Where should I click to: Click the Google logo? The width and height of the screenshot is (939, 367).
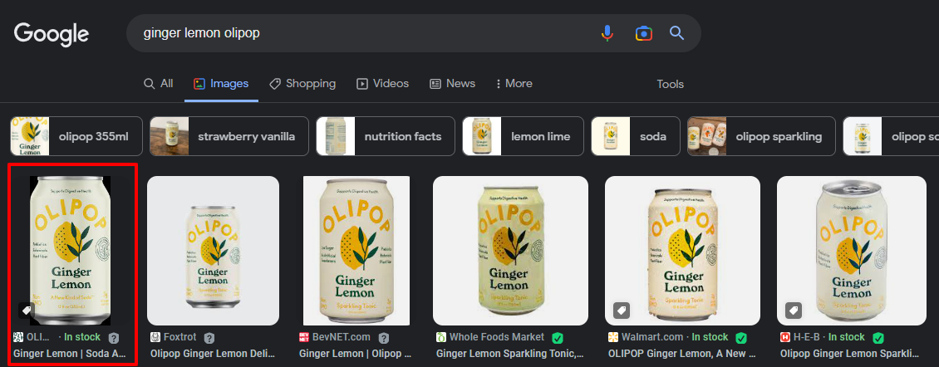pos(52,33)
